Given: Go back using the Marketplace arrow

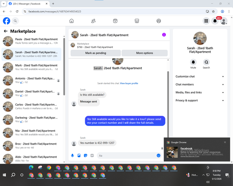Looking at the screenshot, I should point(6,31).
